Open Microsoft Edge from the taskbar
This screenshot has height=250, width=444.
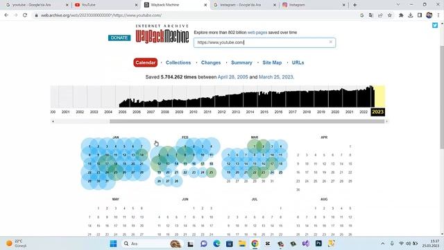[216, 244]
